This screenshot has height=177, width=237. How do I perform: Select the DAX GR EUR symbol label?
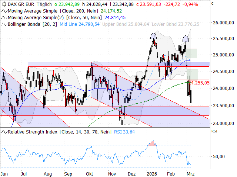[21, 4]
